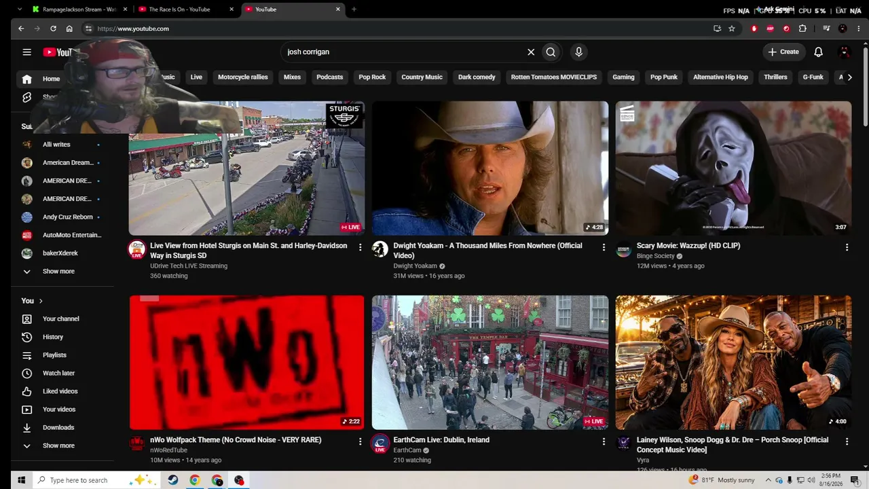Click the browser address bar URL
This screenshot has width=869, height=489.
(x=133, y=29)
